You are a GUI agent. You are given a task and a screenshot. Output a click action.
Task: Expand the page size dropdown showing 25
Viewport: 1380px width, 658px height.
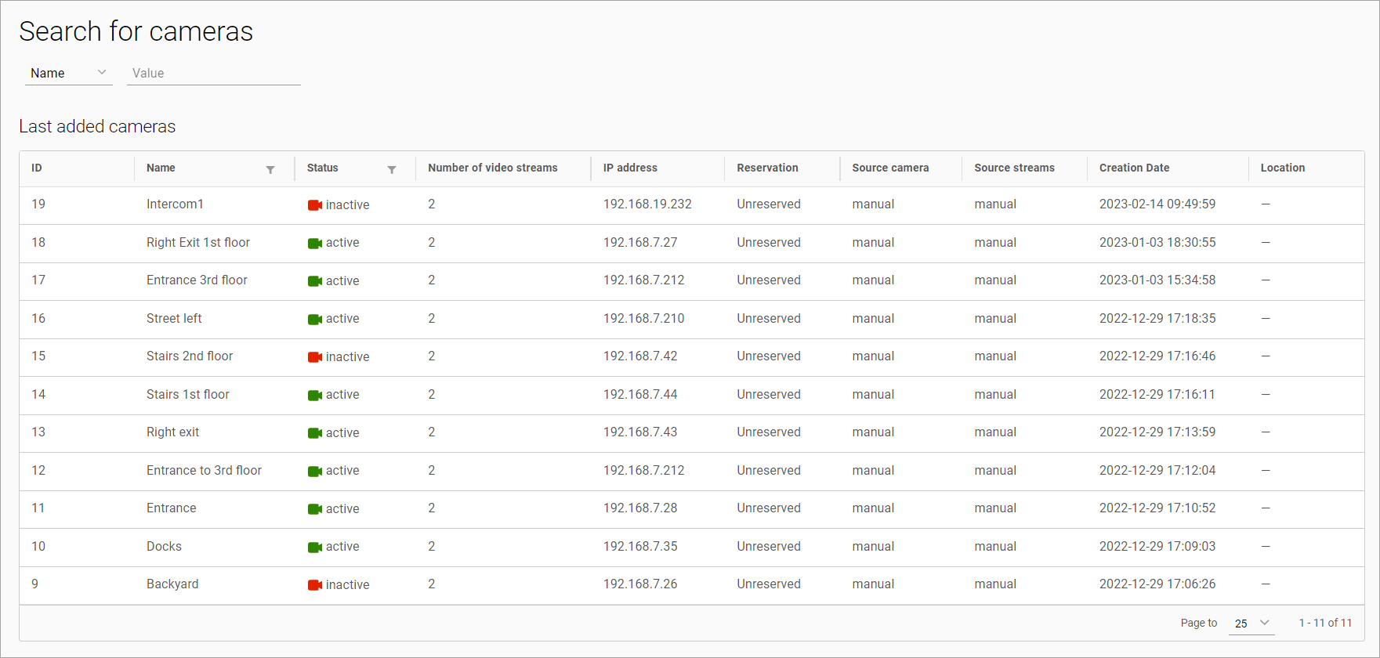tap(1251, 624)
